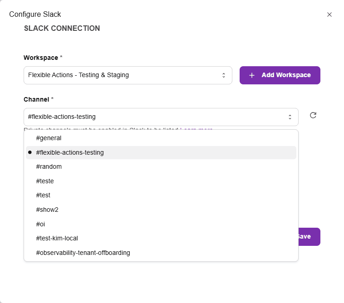This screenshot has width=344, height=303.
Task: Select #observability-tenant-offboarding channel
Action: pyautogui.click(x=161, y=253)
